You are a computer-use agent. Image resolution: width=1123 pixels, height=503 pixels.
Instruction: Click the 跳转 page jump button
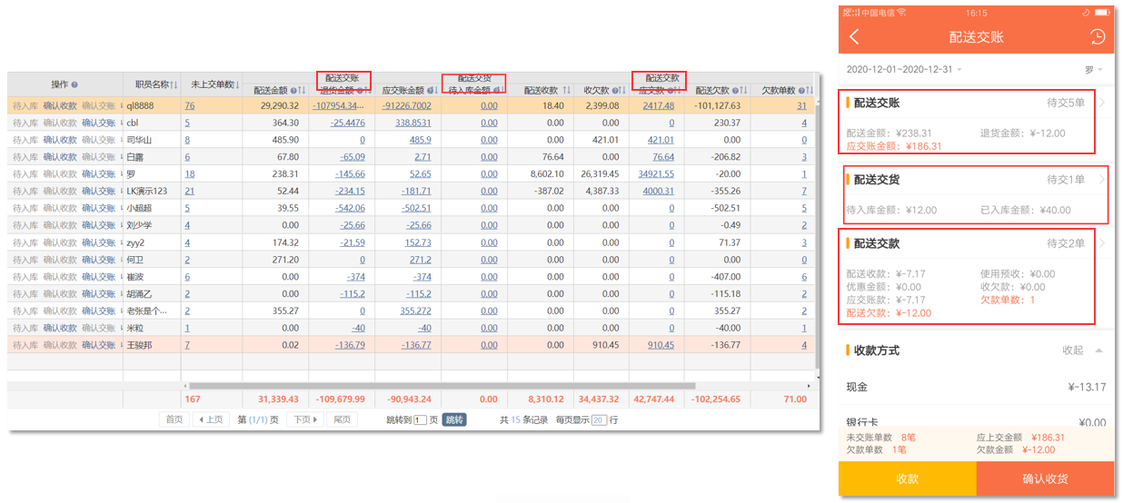click(454, 419)
